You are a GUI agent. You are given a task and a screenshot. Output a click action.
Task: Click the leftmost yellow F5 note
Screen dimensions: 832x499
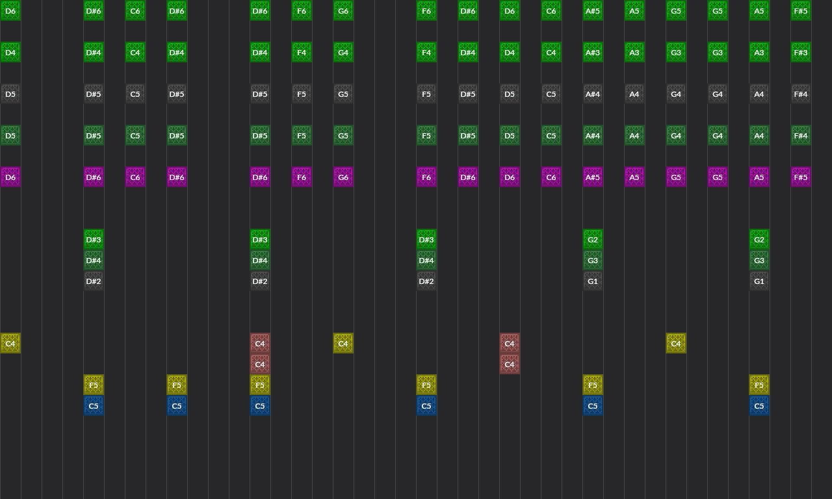(x=93, y=385)
